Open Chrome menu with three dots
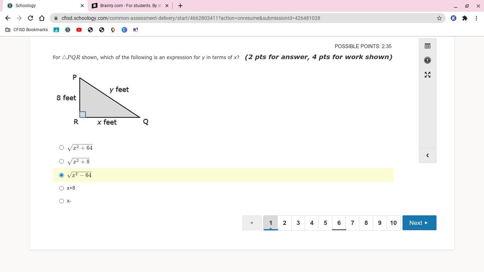 pyautogui.click(x=476, y=18)
